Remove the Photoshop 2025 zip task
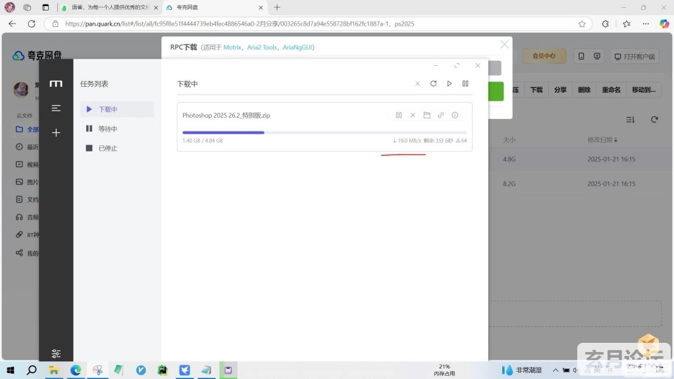Viewport: 674px width, 379px height. [413, 115]
